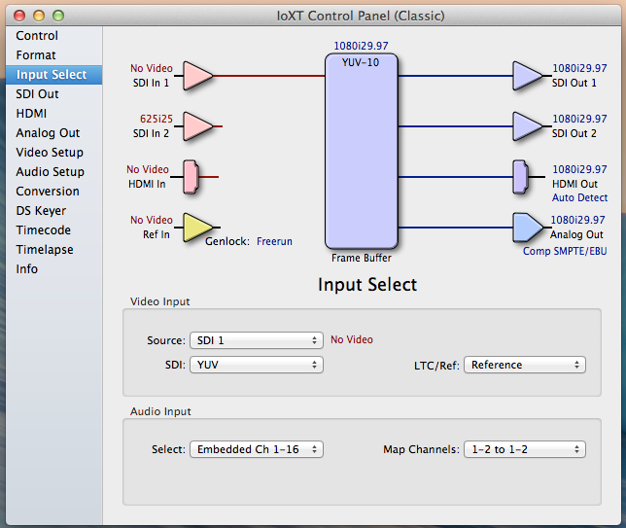Expand the audio Select Embedded Ch 1-16 dropdown
This screenshot has width=626, height=528.
click(x=256, y=449)
